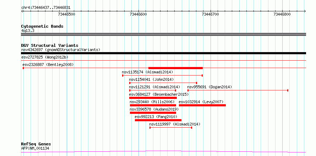
Task: Click the nsv1135174 variant line glyph
Action: point(162,76)
